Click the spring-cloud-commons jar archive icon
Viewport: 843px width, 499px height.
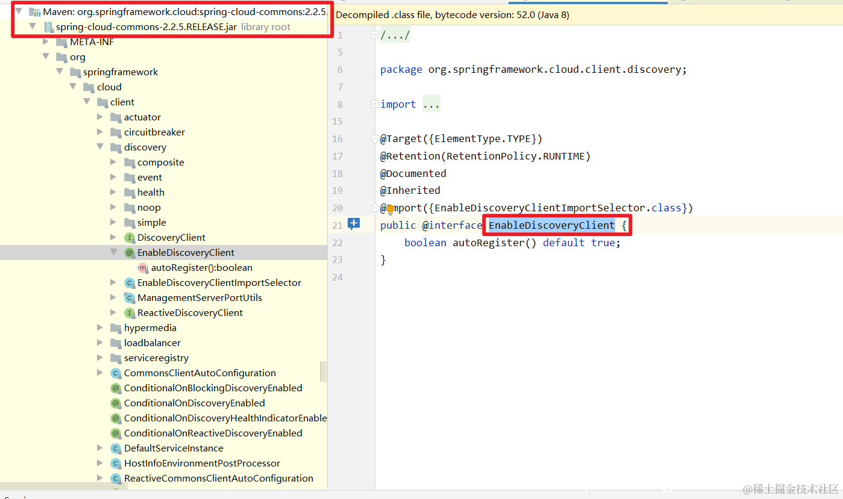point(48,27)
